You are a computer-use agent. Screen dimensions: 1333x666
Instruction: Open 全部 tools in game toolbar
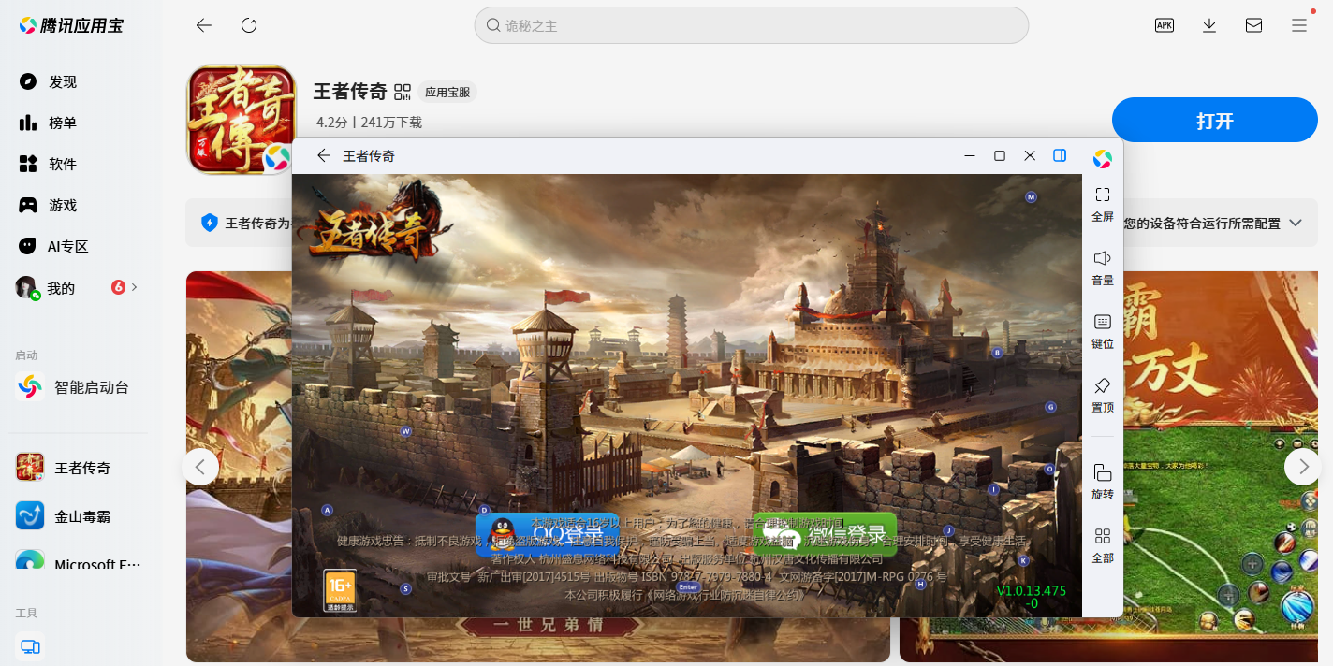[x=1103, y=545]
